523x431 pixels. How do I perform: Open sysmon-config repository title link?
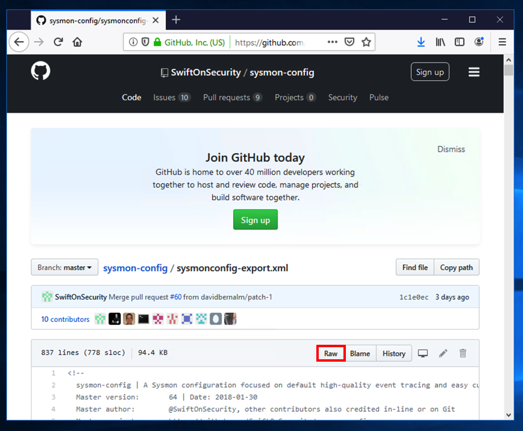[282, 72]
